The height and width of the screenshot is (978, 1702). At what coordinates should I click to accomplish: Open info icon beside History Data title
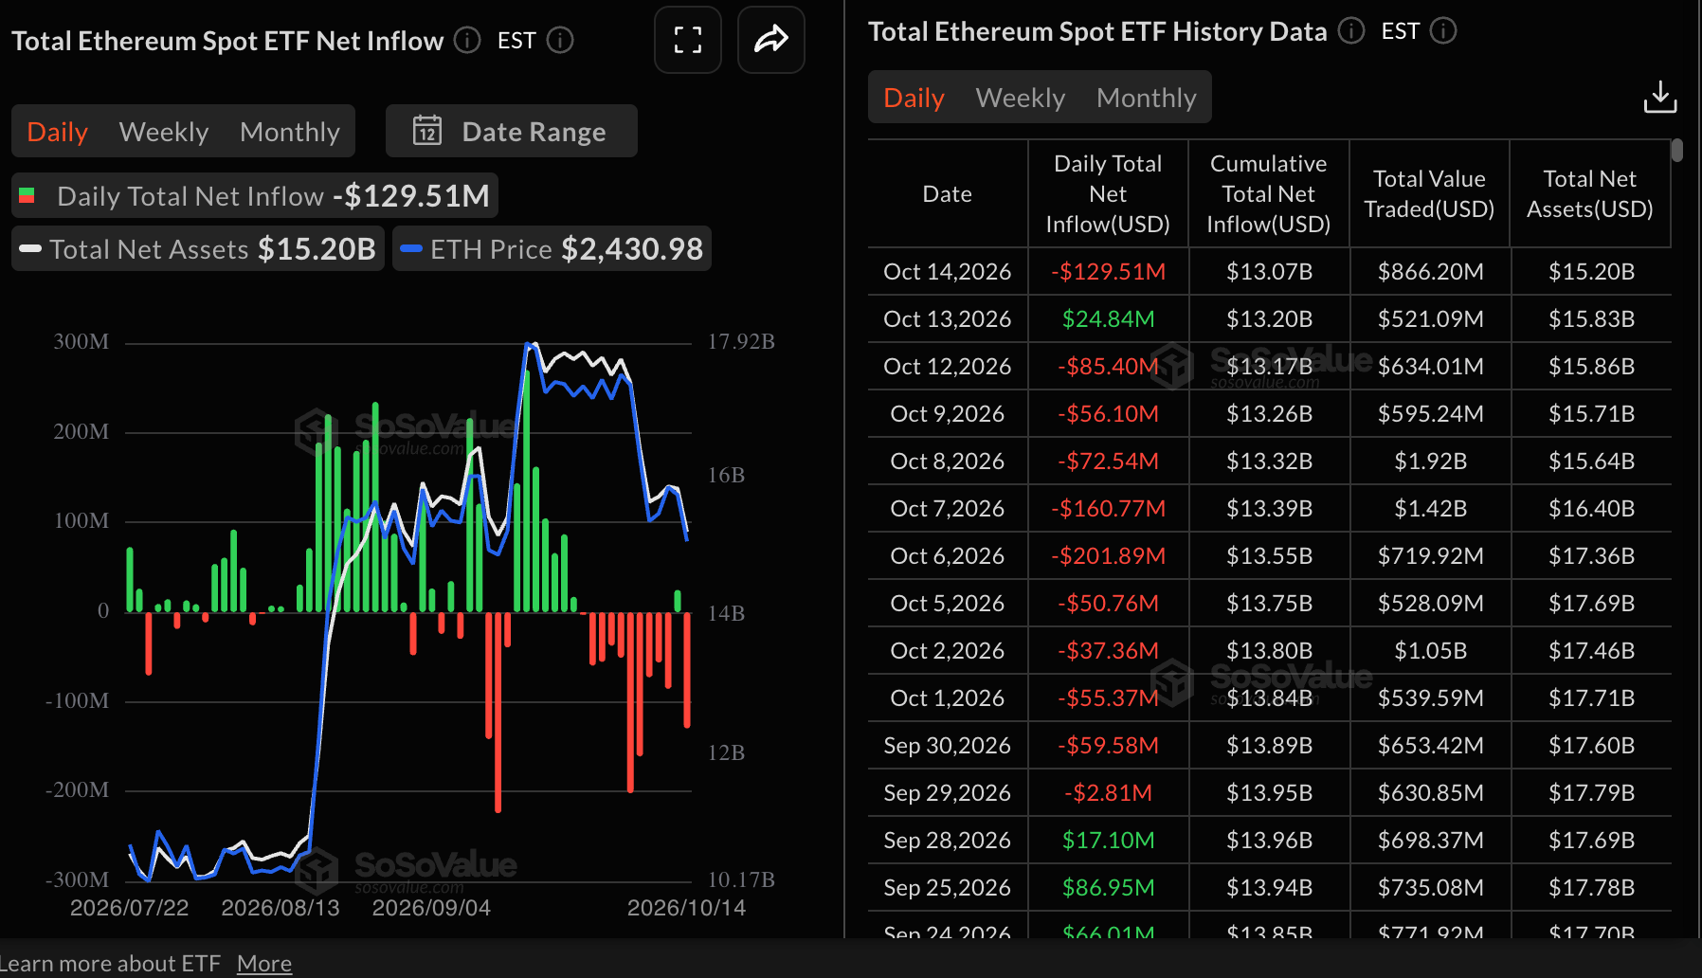1351,31
